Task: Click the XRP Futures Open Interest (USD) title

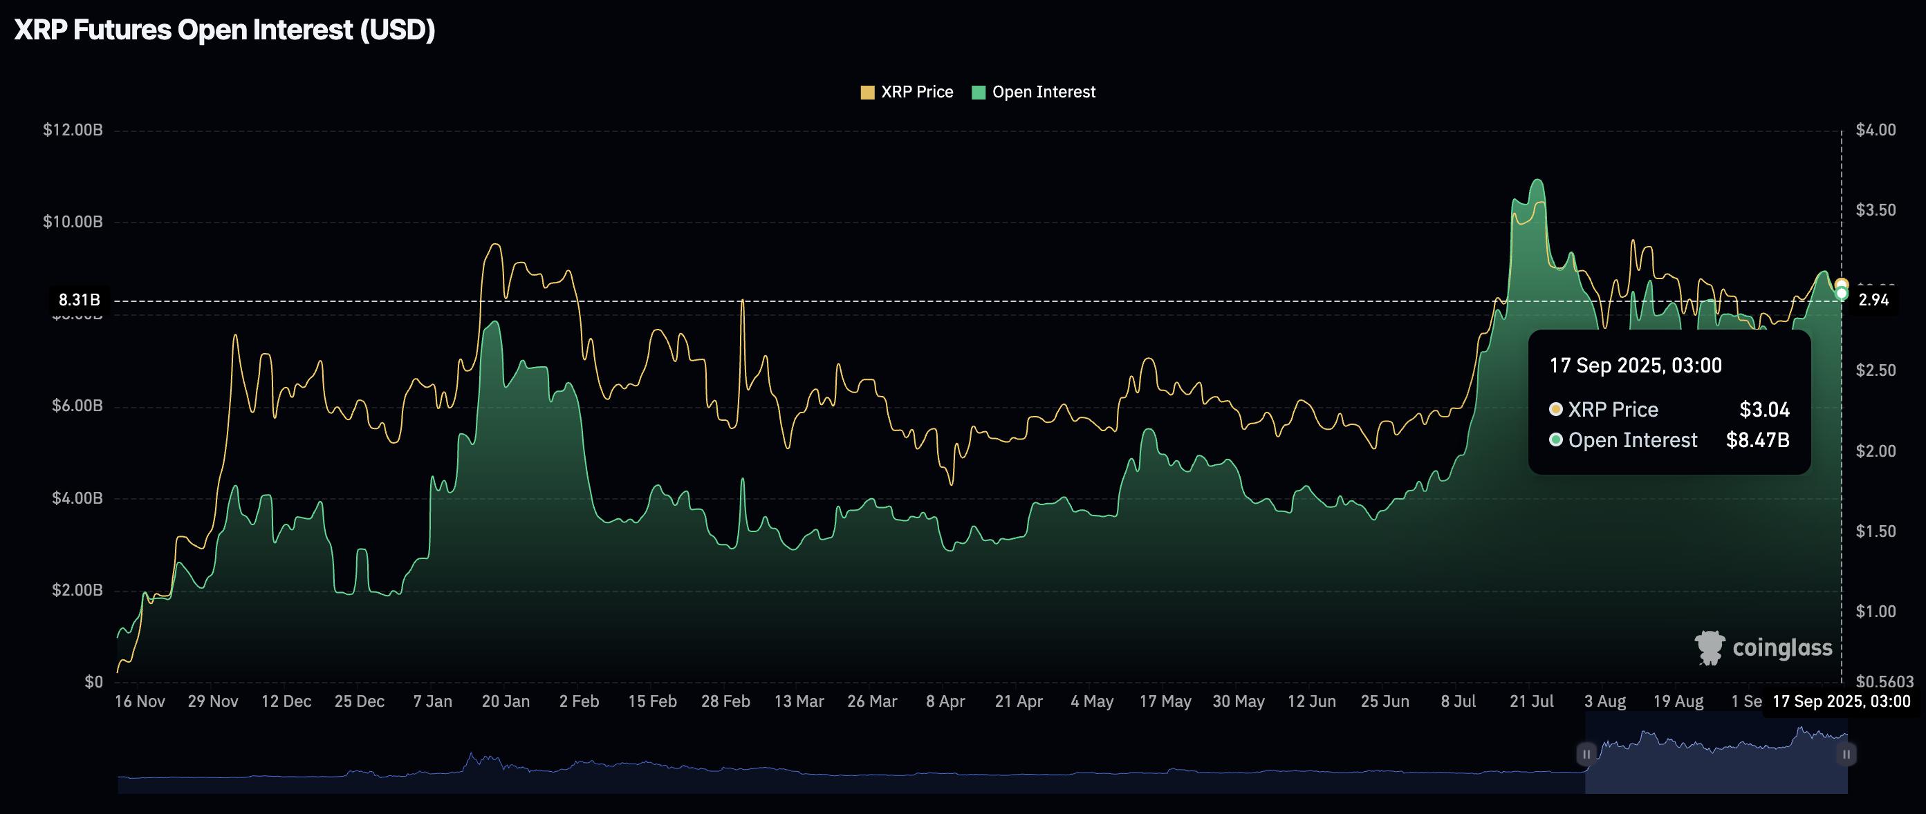Action: (x=224, y=30)
